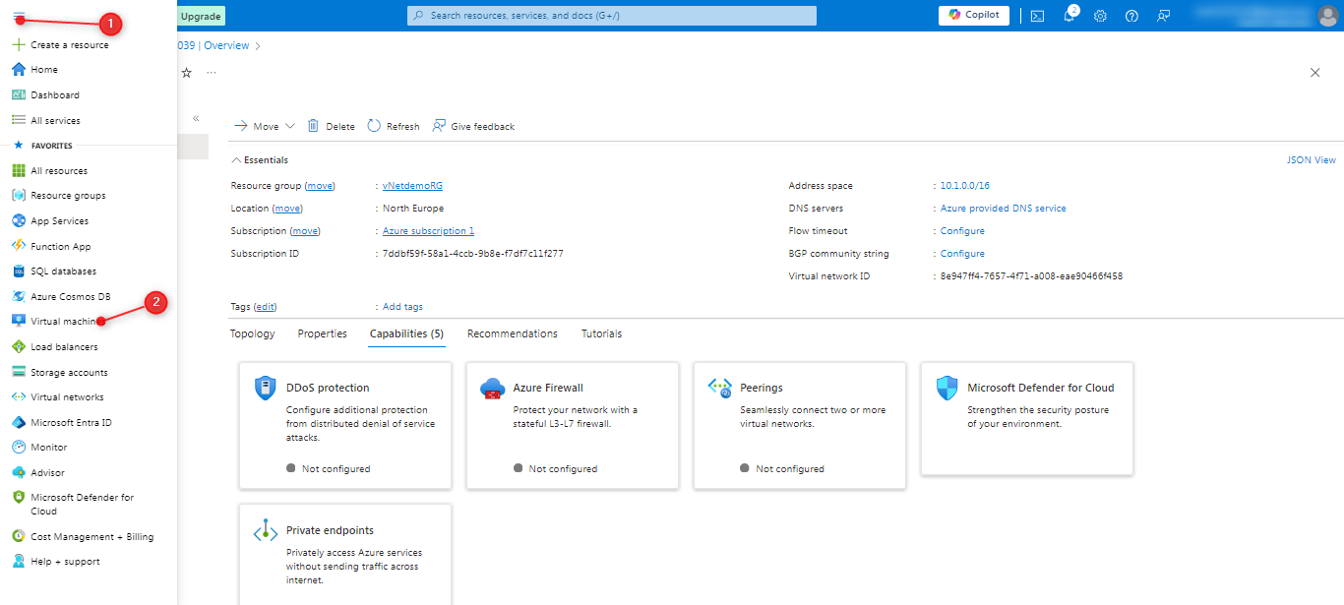Open the Home icon in sidebar
This screenshot has height=605, width=1344.
click(18, 70)
